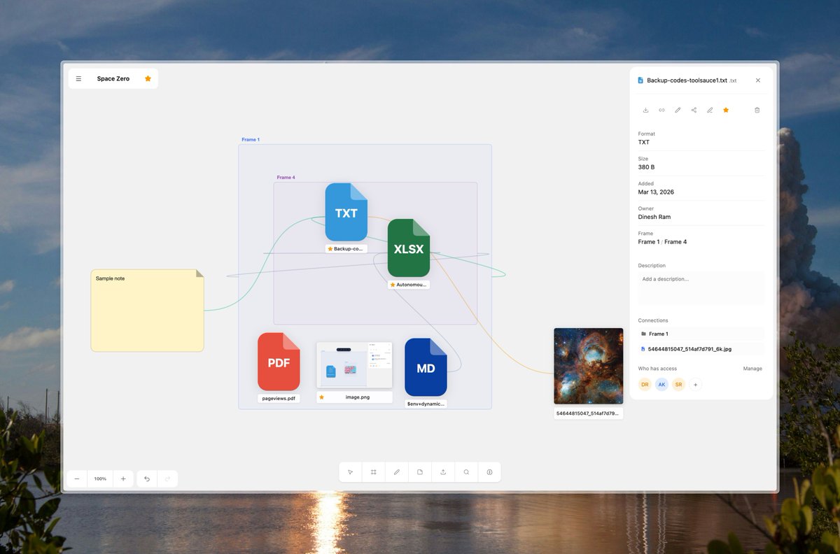This screenshot has width=840, height=554.
Task: Click the purple Frame 4 label on canvas
Action: coord(286,178)
